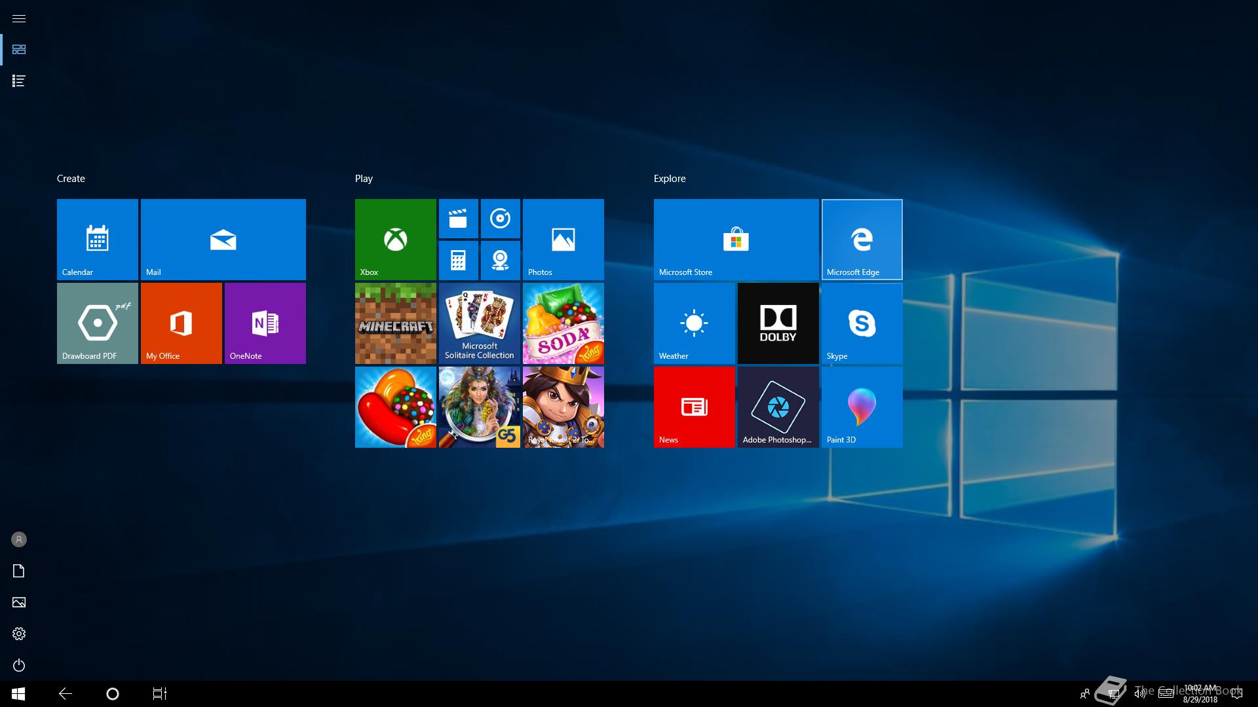Switch to All apps list view

(x=19, y=81)
